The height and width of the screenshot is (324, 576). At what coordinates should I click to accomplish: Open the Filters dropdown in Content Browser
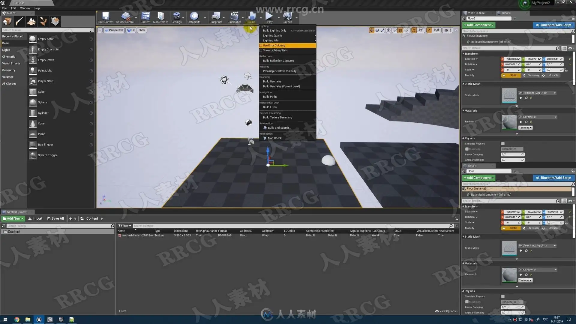pyautogui.click(x=124, y=226)
